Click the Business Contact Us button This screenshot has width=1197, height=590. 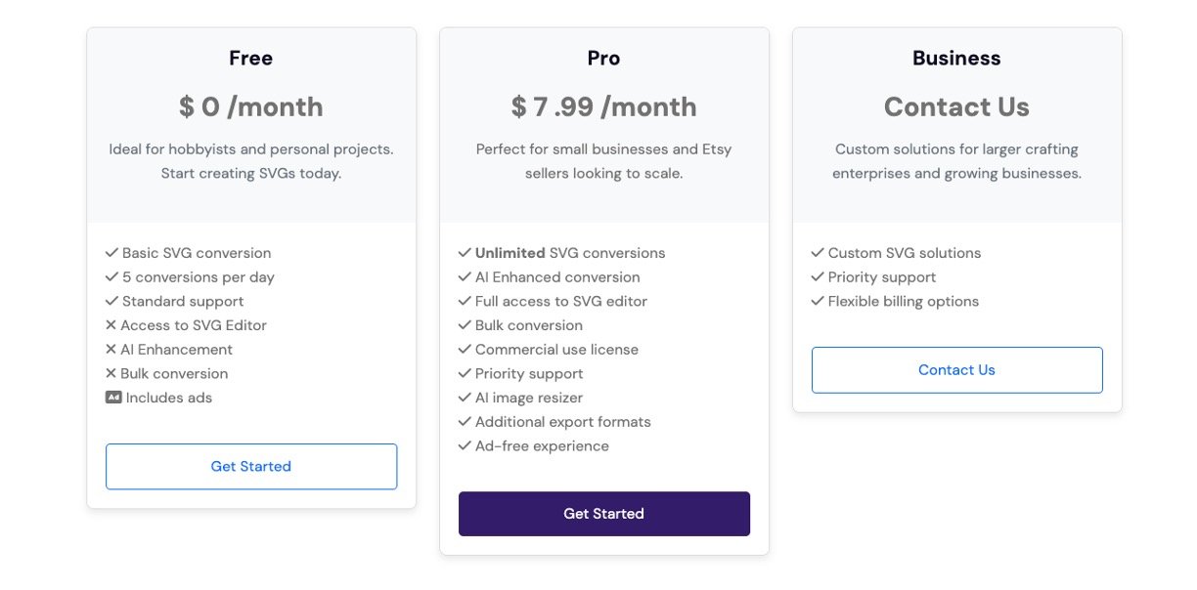(956, 370)
